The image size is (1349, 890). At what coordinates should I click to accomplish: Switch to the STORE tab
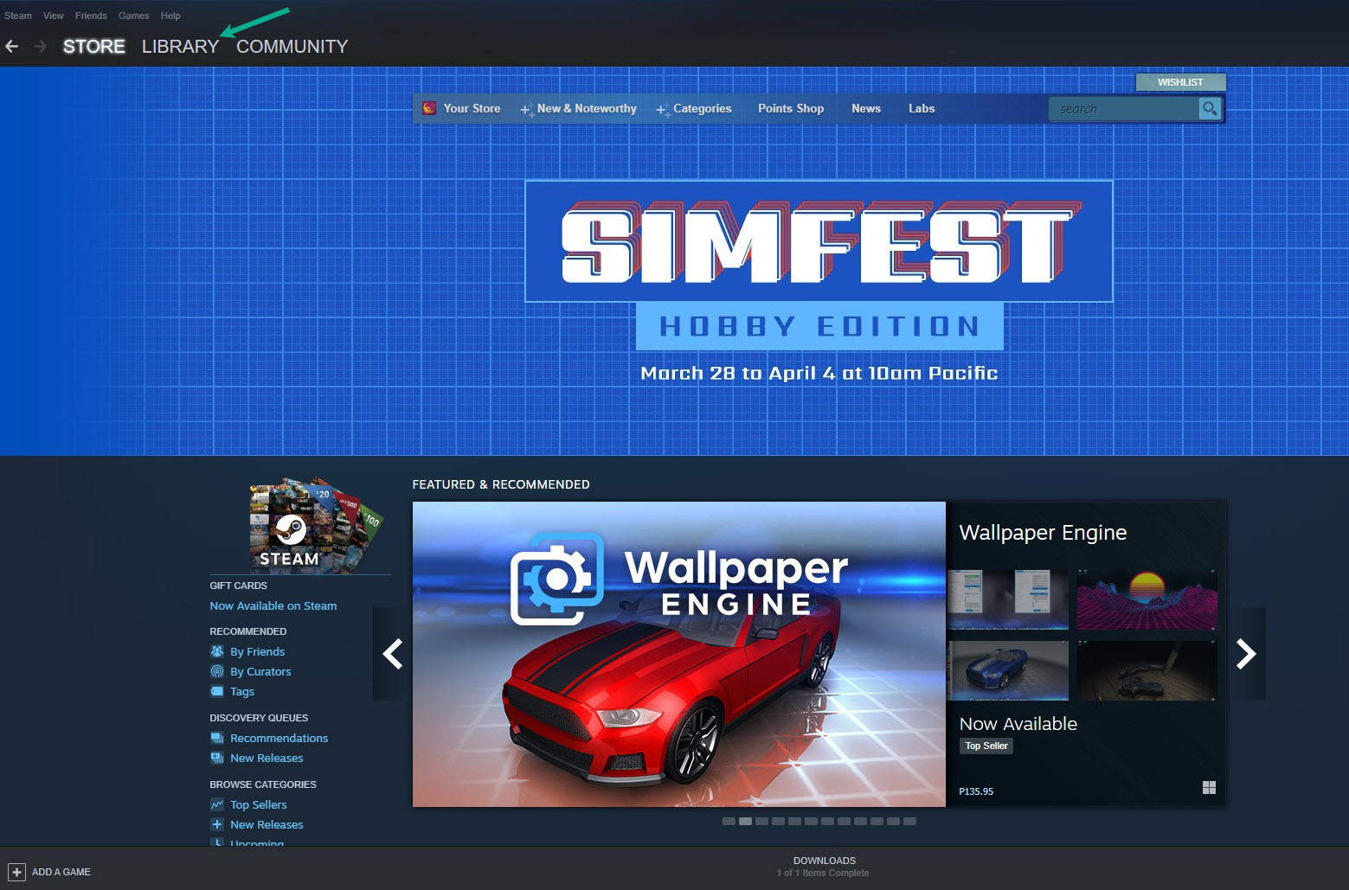click(x=94, y=47)
